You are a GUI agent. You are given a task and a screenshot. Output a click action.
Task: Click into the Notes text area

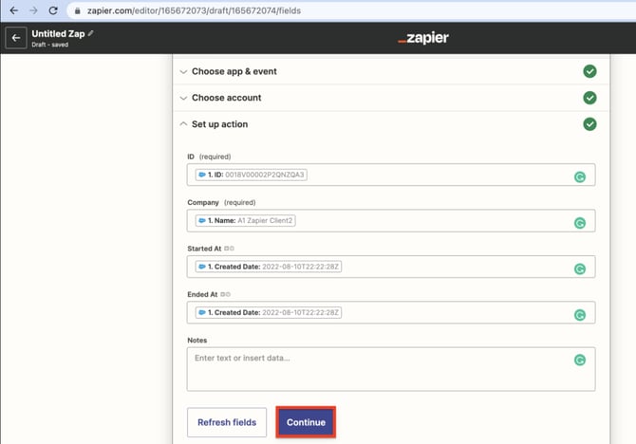coord(380,370)
